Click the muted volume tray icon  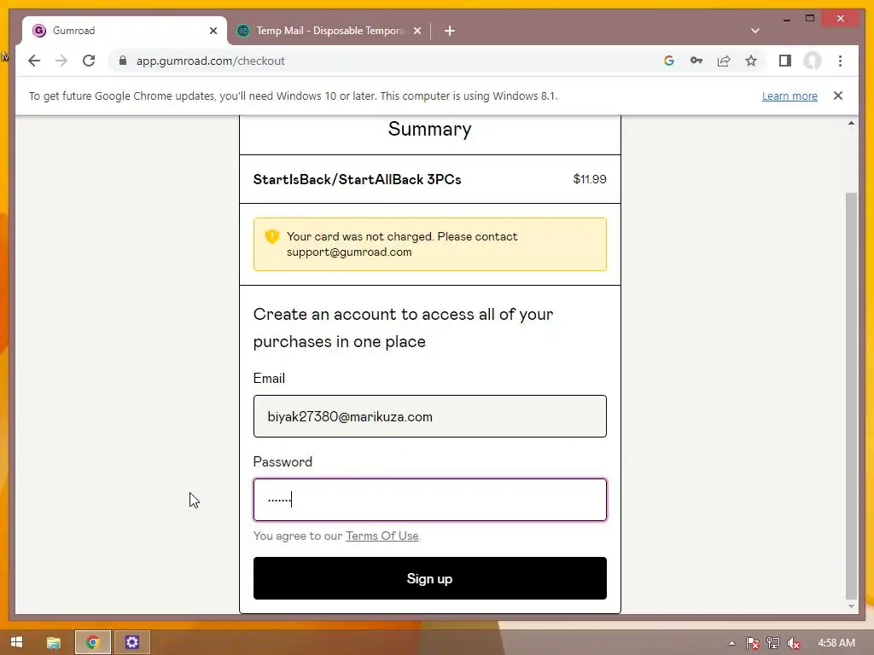[x=793, y=643]
